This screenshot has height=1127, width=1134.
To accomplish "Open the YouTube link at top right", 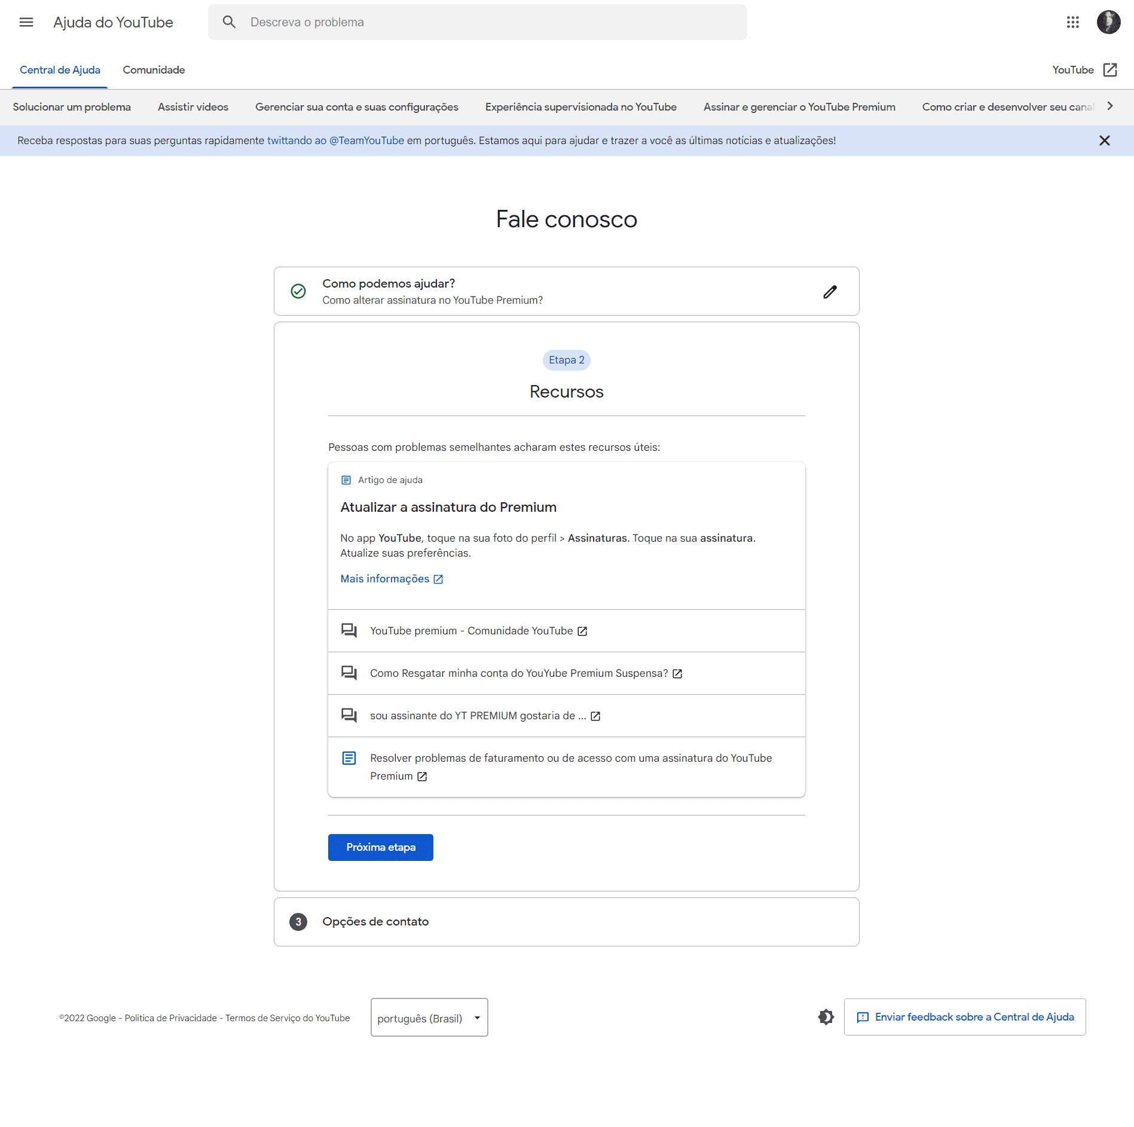I will 1073,70.
